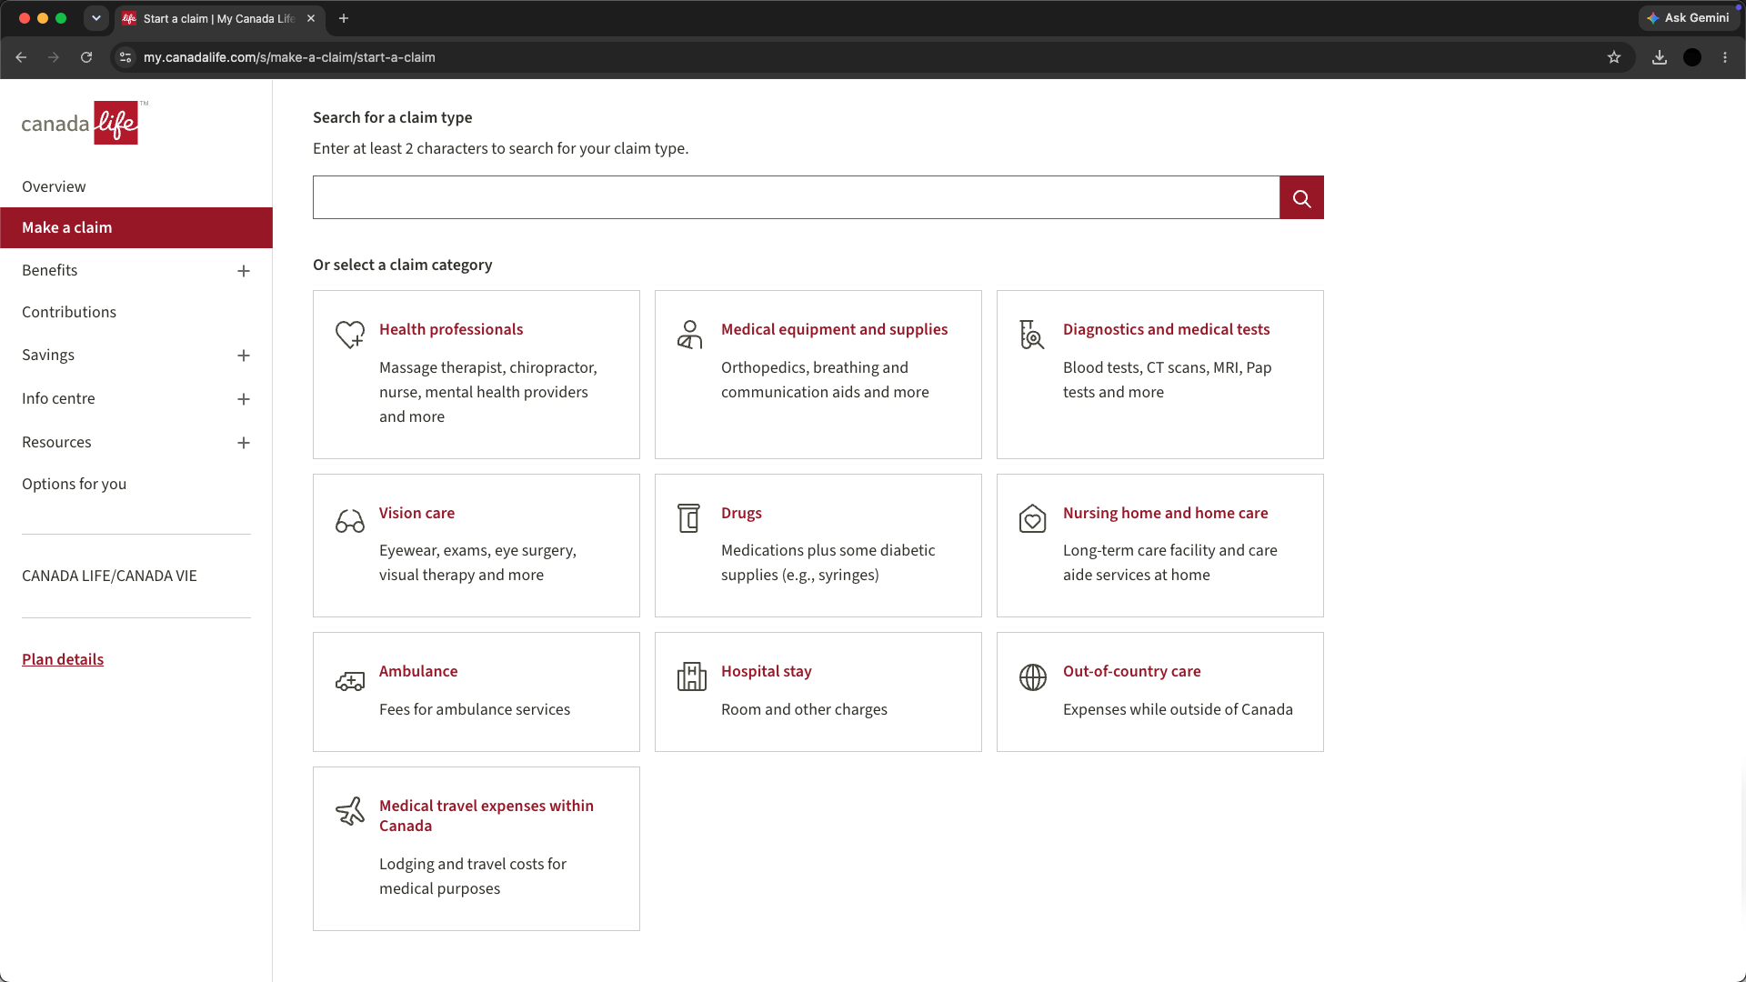Screen dimensions: 1746x982
Task: Click the claim type search field
Action: pos(796,197)
